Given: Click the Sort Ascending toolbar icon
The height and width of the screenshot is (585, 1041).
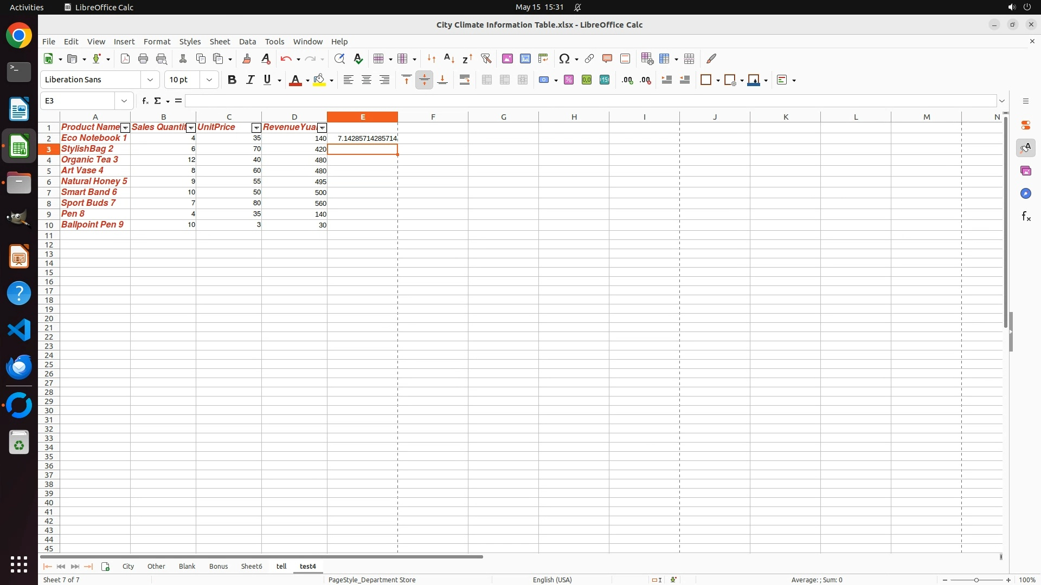Looking at the screenshot, I should coord(449,58).
